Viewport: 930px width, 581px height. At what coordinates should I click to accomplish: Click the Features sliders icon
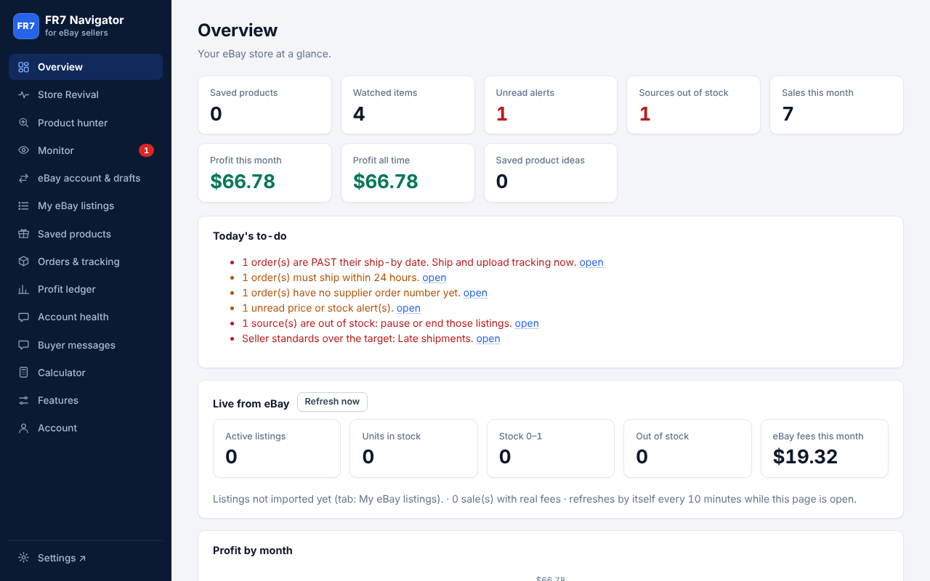[23, 400]
